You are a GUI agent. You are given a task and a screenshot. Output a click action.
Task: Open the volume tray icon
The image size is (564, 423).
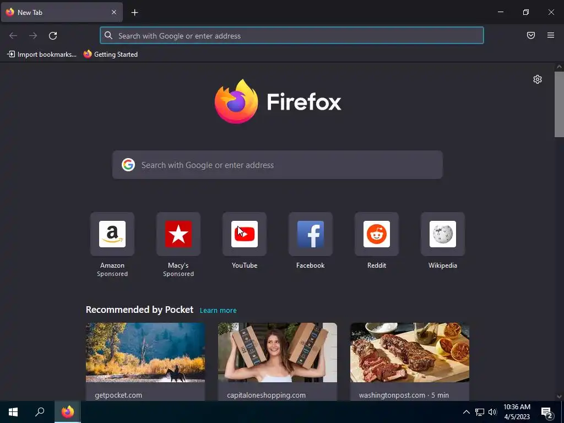click(x=492, y=412)
